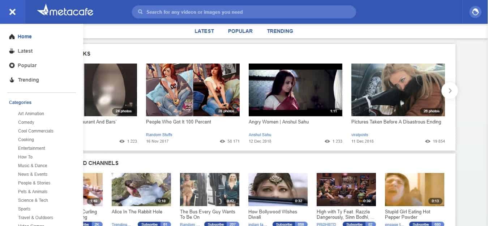The image size is (488, 226).
Task: Open Home in the sidebar menu
Action: click(x=25, y=36)
